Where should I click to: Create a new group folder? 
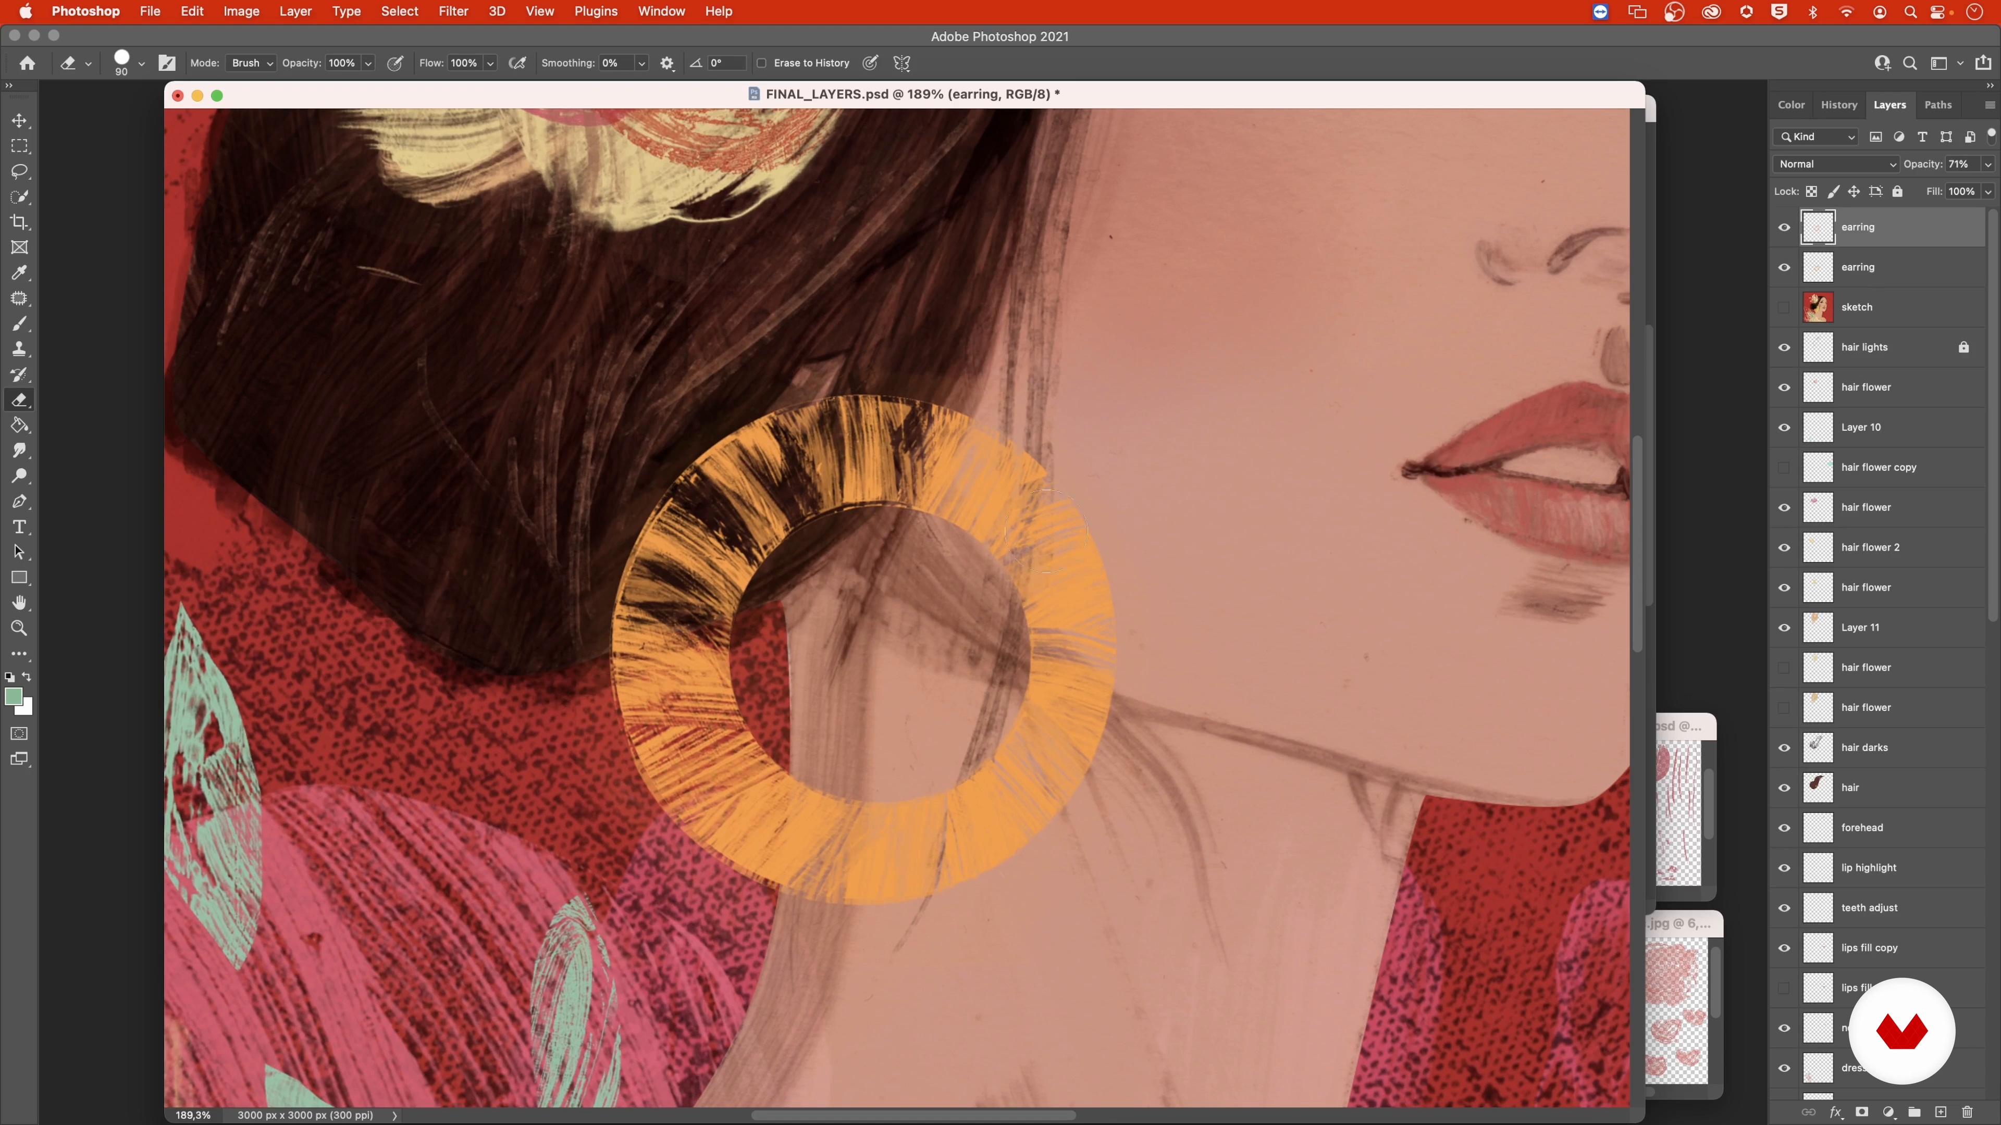(x=1915, y=1112)
